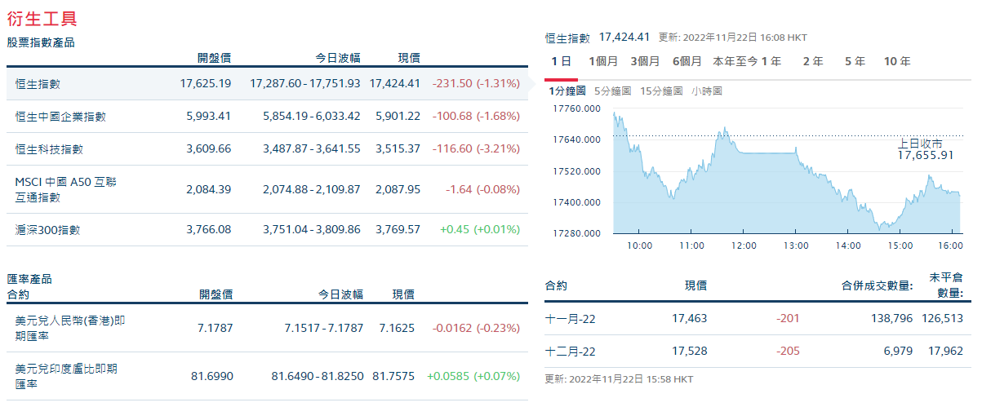Select the 10 年 chart tab

[x=897, y=61]
